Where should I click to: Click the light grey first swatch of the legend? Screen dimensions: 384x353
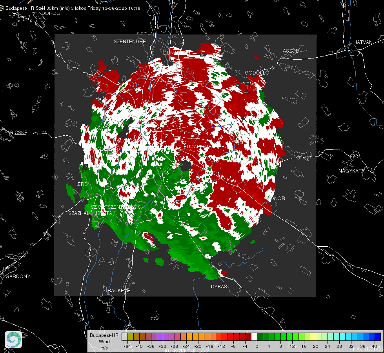(x=125, y=337)
